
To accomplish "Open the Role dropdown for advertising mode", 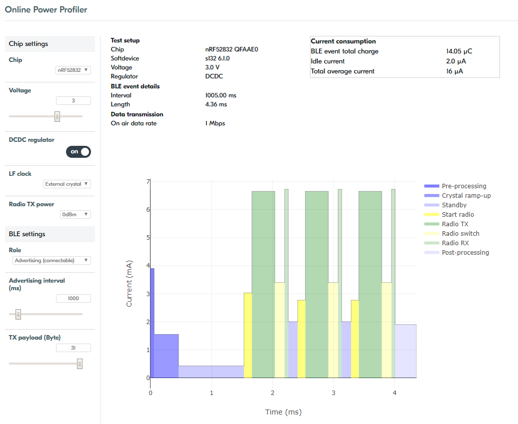I will 51,261.
